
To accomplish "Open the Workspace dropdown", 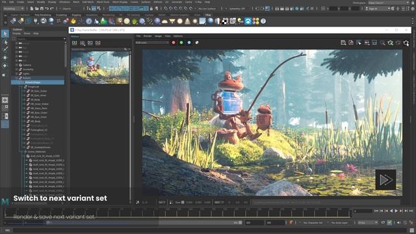I will (389, 3).
